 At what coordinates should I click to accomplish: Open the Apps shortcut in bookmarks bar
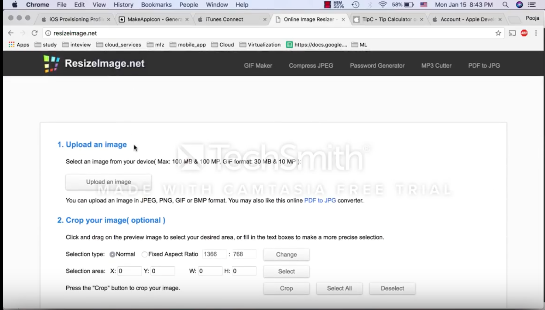19,45
